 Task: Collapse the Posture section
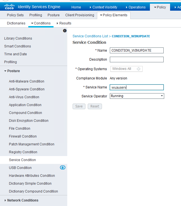click(12, 71)
